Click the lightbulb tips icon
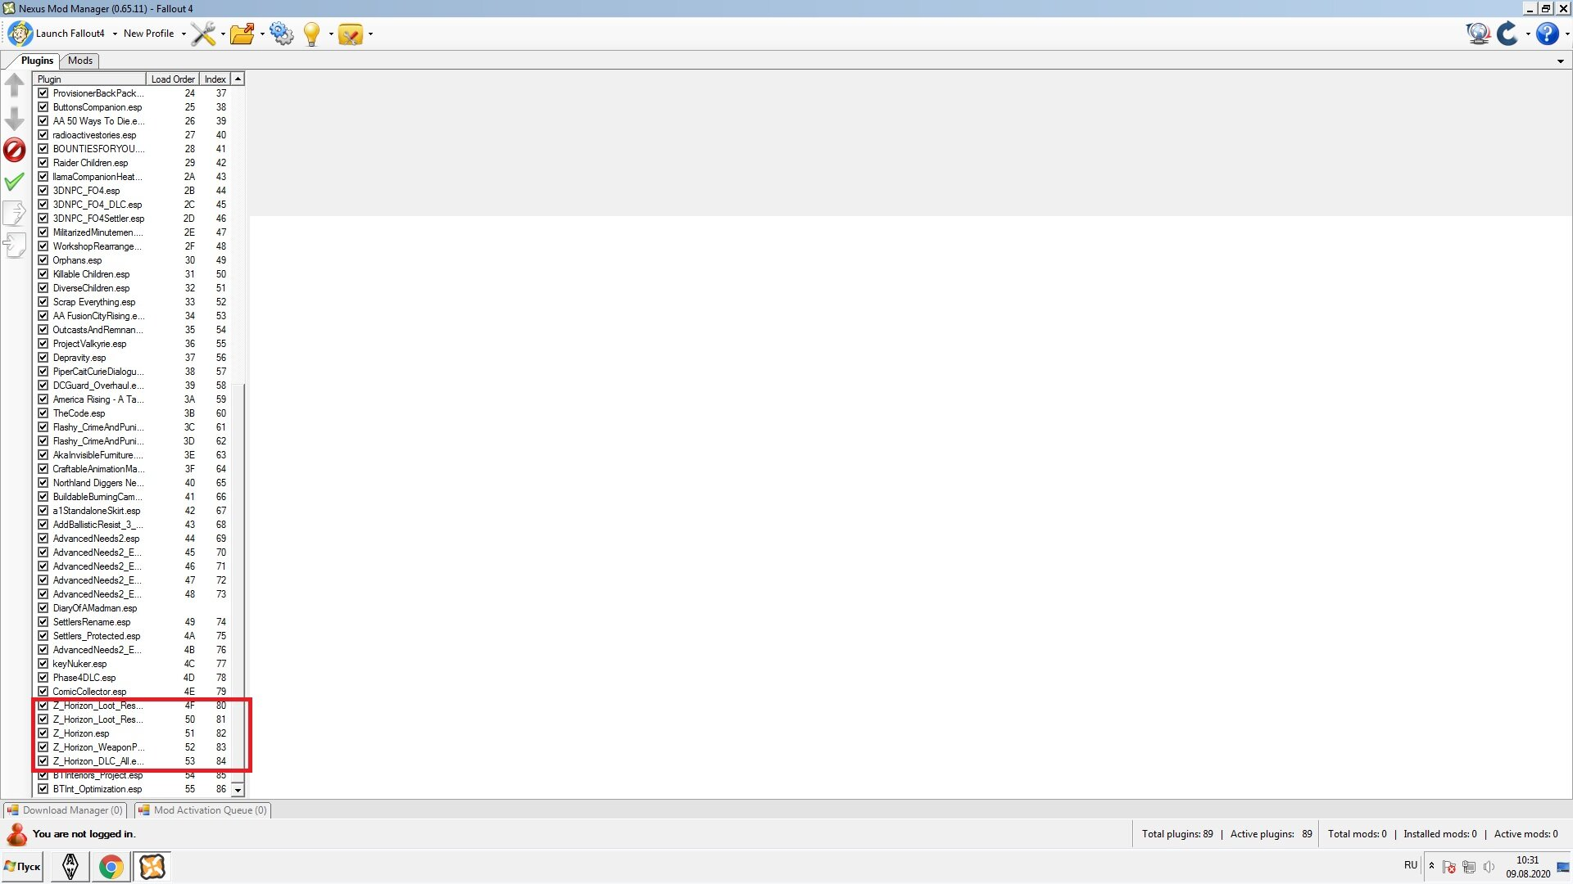Viewport: 1573px width, 884px height. tap(311, 34)
